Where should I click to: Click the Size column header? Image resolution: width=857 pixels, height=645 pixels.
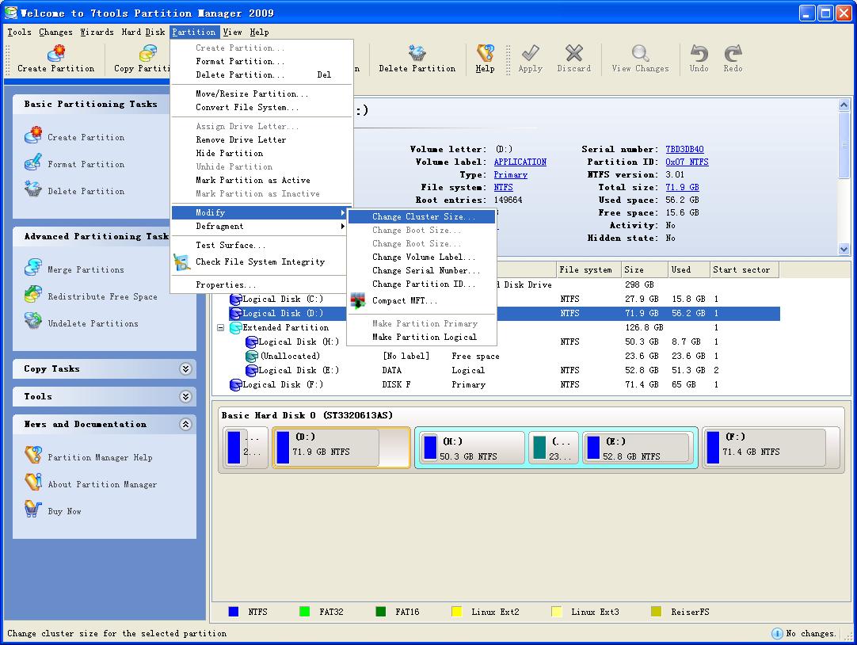point(644,269)
